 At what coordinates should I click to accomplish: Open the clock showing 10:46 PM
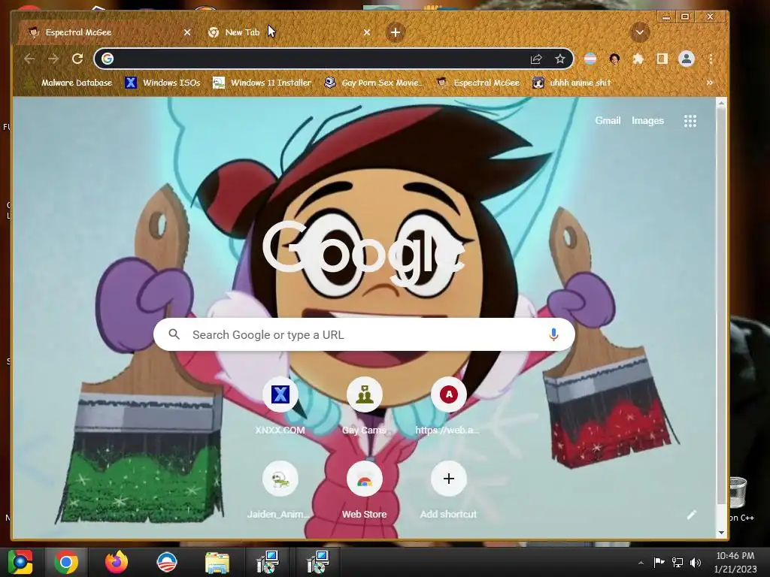point(735,562)
